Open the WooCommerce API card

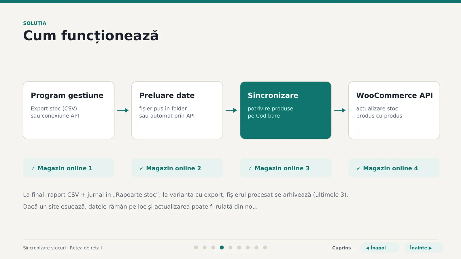tap(394, 110)
